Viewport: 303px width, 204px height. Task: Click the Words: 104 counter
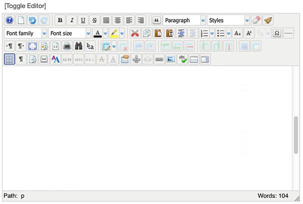point(273,195)
